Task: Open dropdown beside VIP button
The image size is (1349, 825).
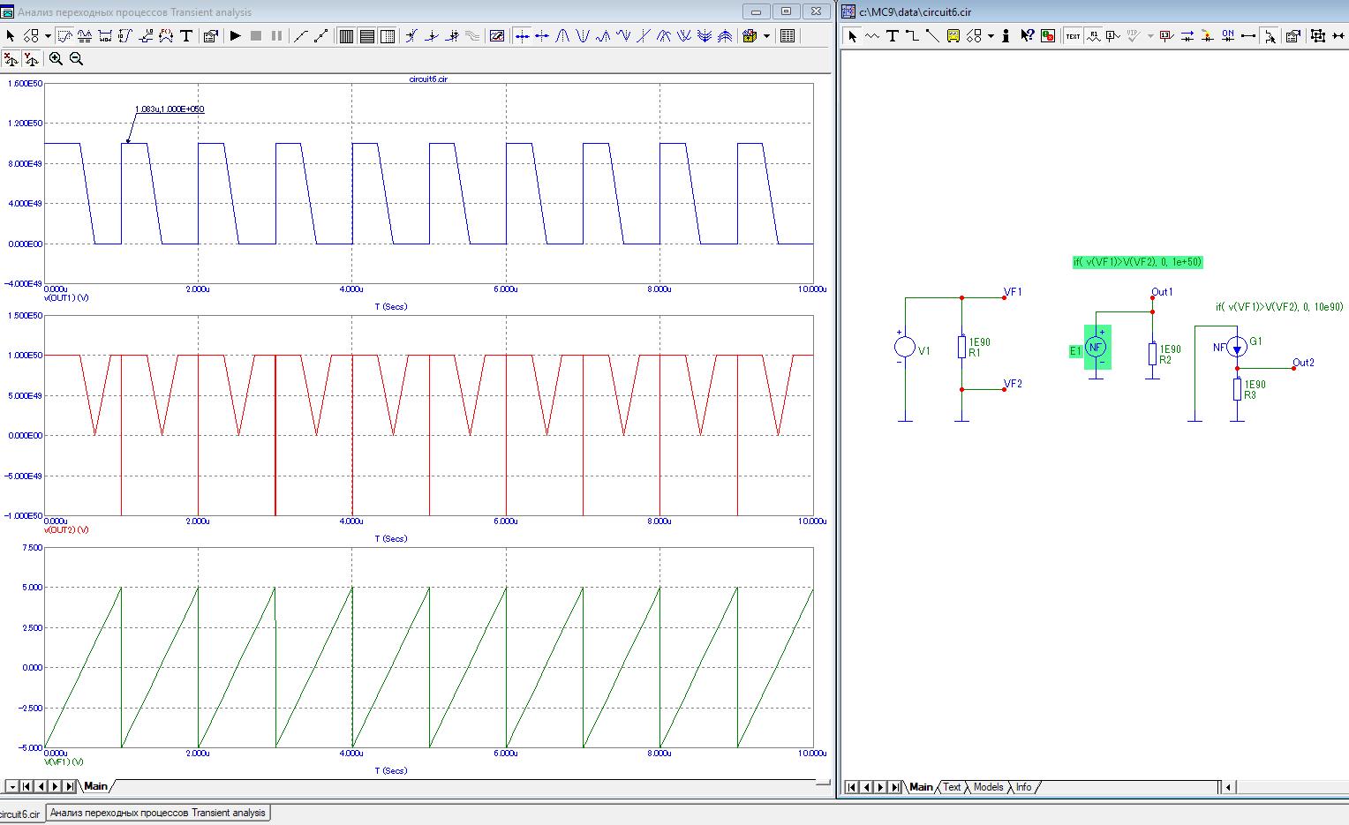Action: tap(1150, 36)
